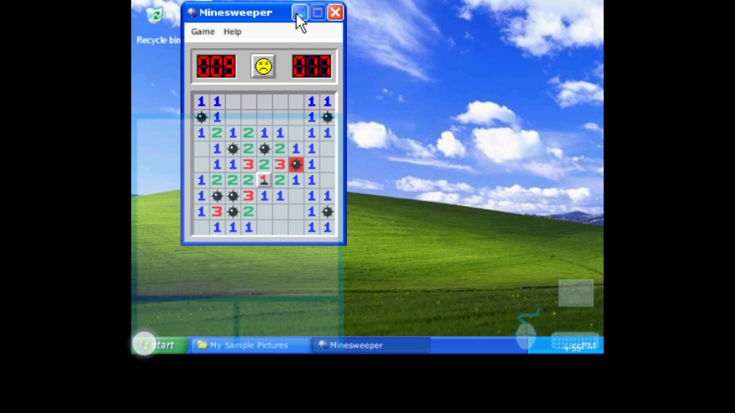Click the mine in grid row 7, third column
The width and height of the screenshot is (735, 413).
click(x=233, y=196)
